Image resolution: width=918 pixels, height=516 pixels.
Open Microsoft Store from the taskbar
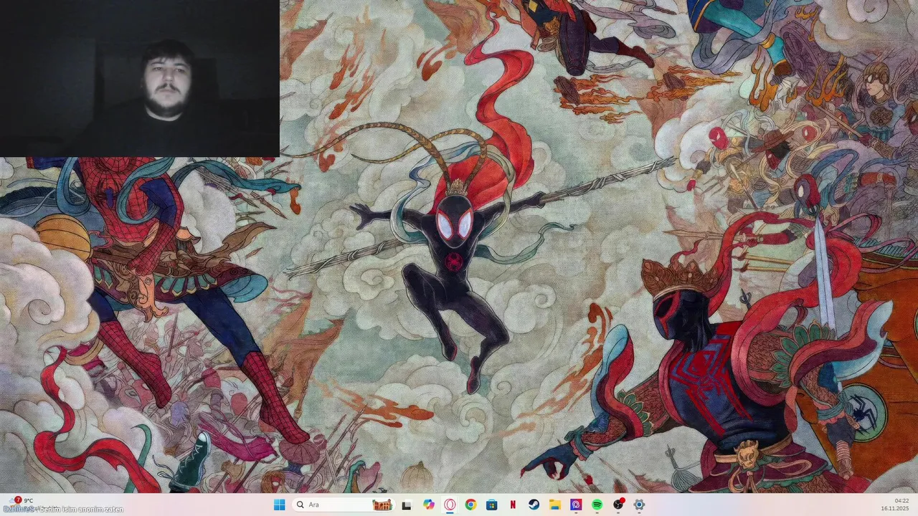click(x=491, y=505)
